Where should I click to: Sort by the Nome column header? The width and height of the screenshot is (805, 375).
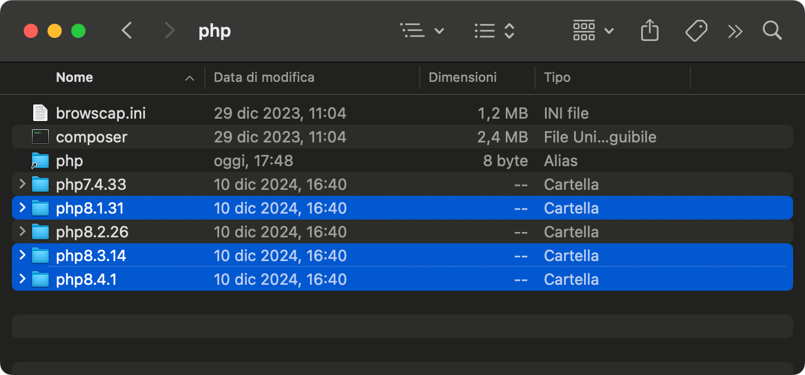[x=74, y=77]
